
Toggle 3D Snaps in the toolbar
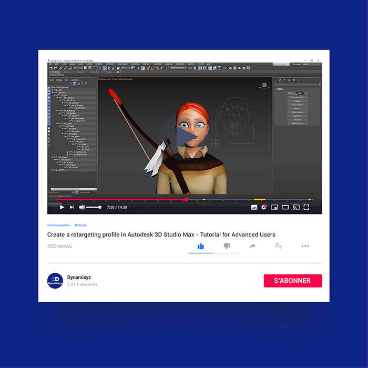pyautogui.click(x=148, y=68)
